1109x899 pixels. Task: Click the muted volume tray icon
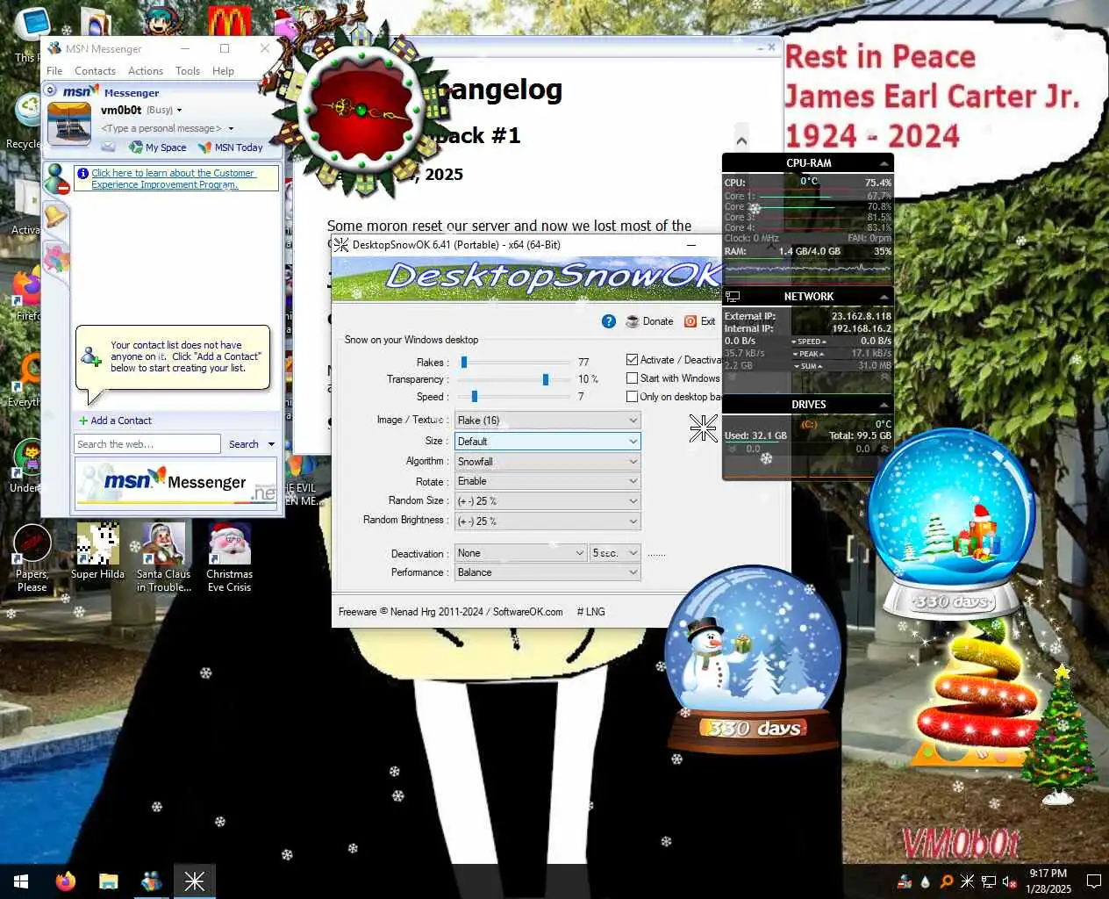[1010, 881]
